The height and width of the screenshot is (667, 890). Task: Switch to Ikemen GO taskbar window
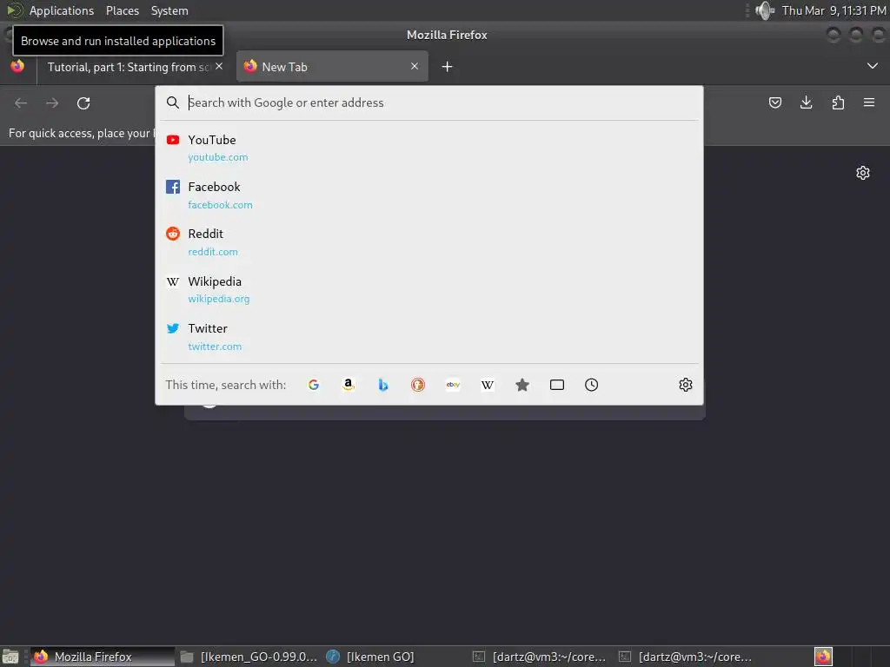tap(395, 657)
